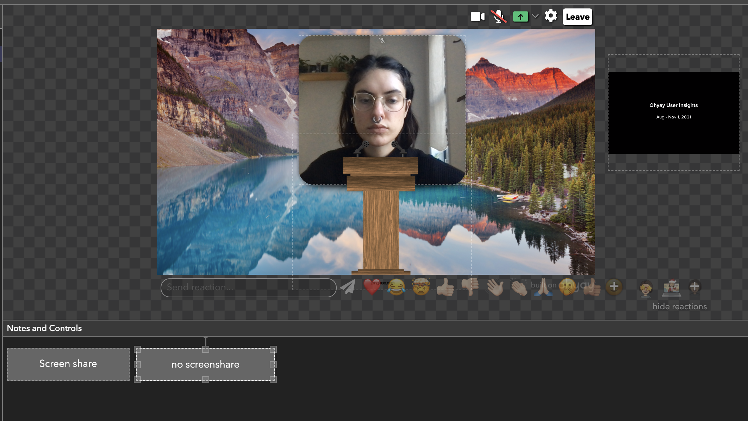
Task: Click the Send reaction text field
Action: click(x=248, y=287)
